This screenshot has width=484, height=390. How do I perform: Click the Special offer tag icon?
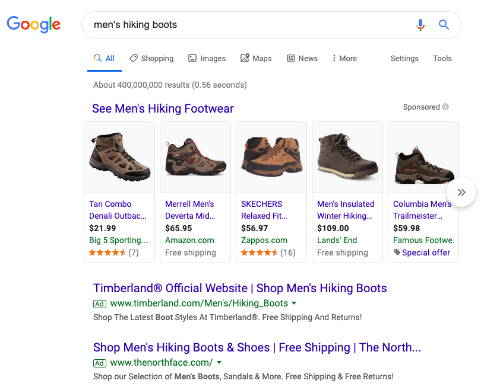tap(397, 252)
